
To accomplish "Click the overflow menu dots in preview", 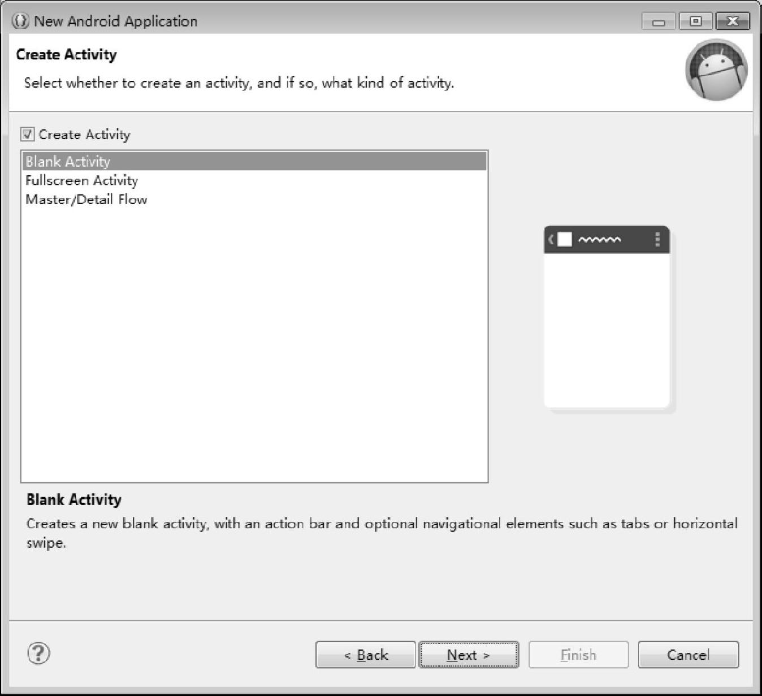I will 657,239.
